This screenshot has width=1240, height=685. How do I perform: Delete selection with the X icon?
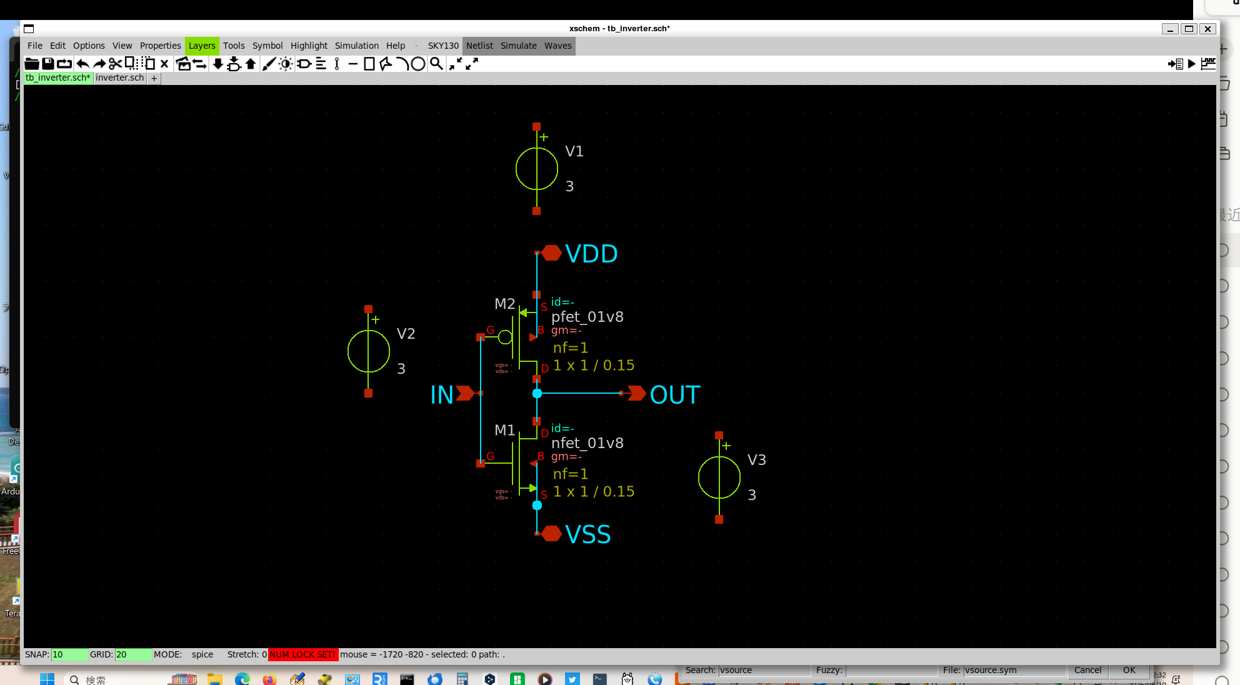pos(164,64)
